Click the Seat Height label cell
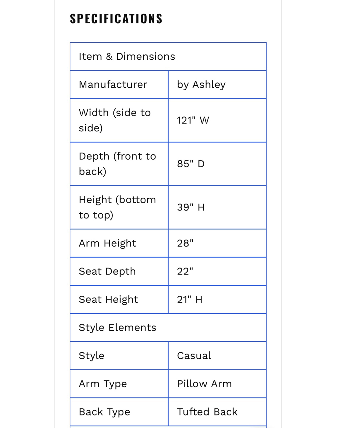This screenshot has height=428, width=347. [x=108, y=299]
